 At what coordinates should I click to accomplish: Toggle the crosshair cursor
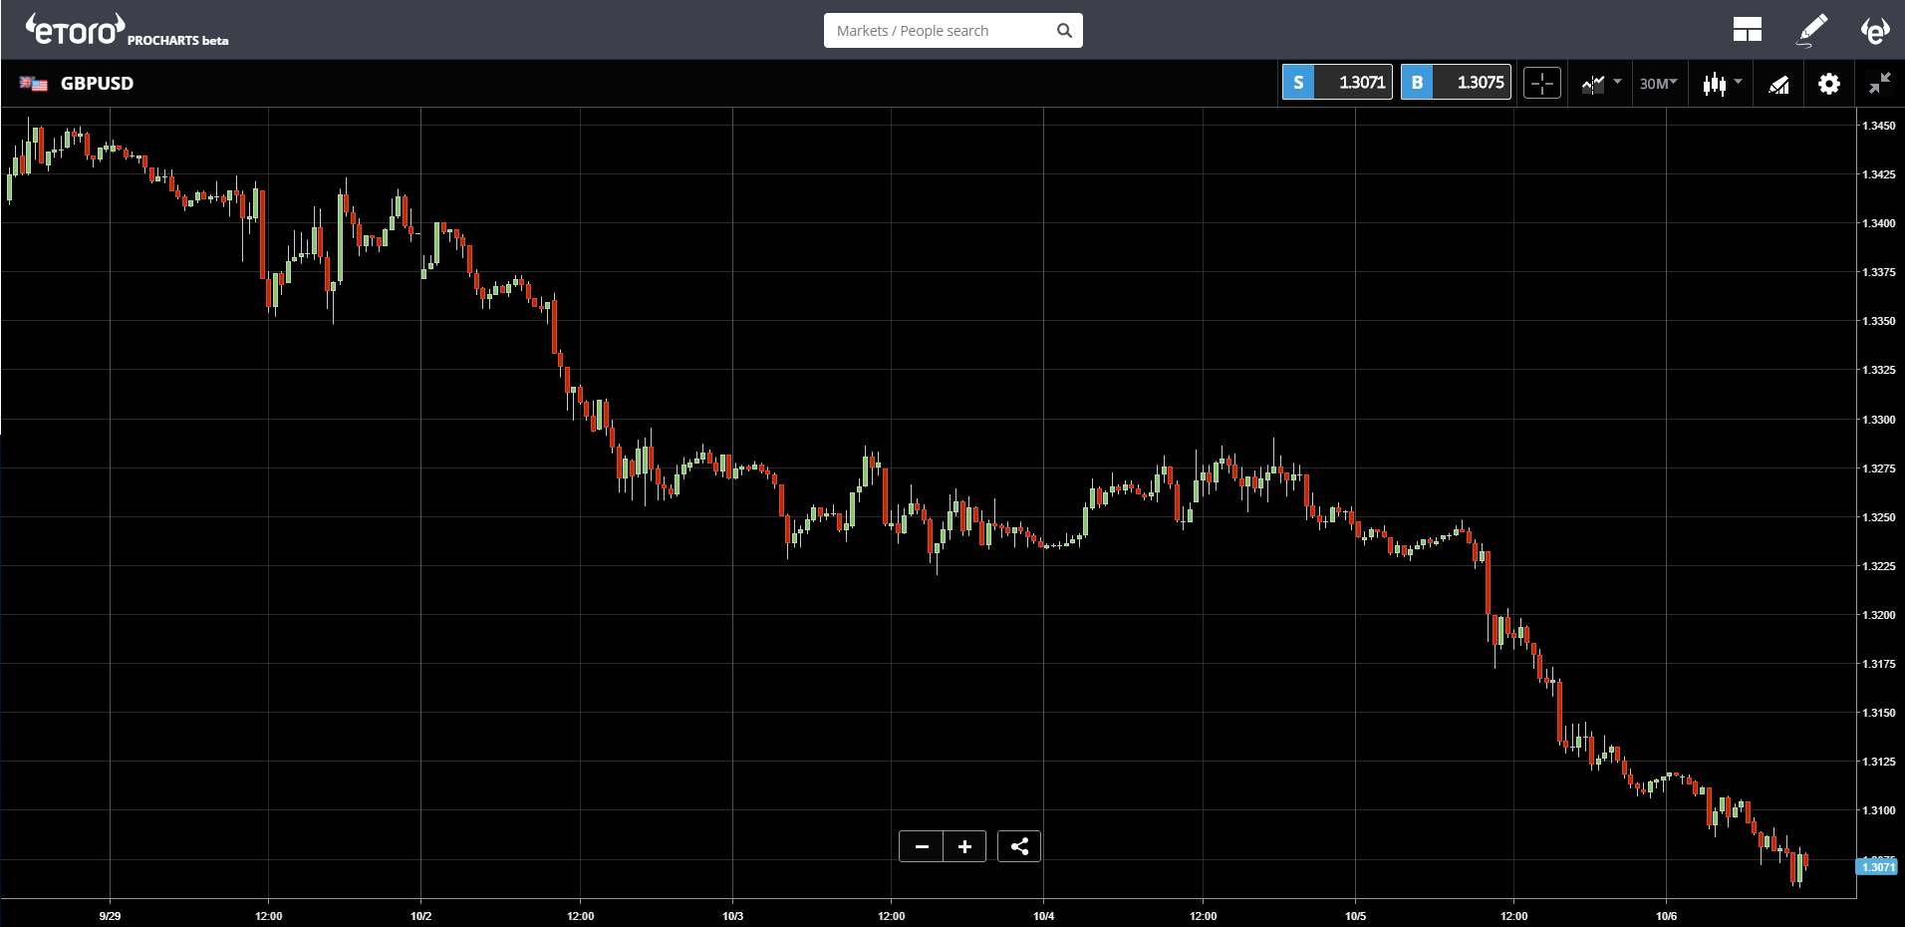click(1542, 84)
